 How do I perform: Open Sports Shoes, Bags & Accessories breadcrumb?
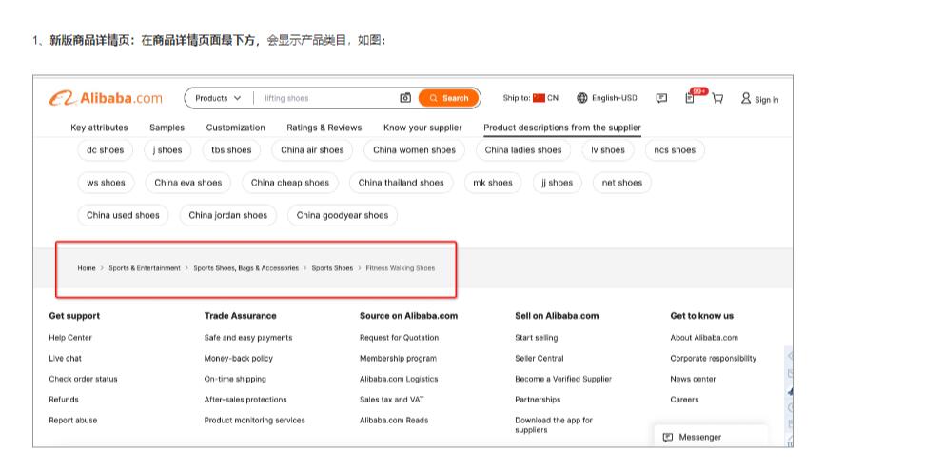[x=245, y=268]
